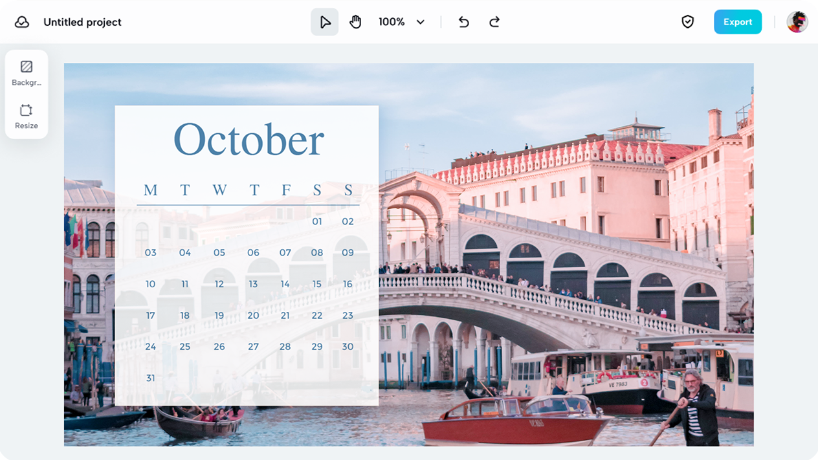This screenshot has width=818, height=460.
Task: Select calendar date 13
Action: click(x=253, y=284)
